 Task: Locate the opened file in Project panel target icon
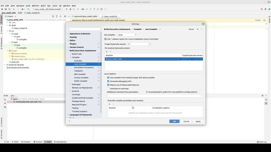point(53,16)
